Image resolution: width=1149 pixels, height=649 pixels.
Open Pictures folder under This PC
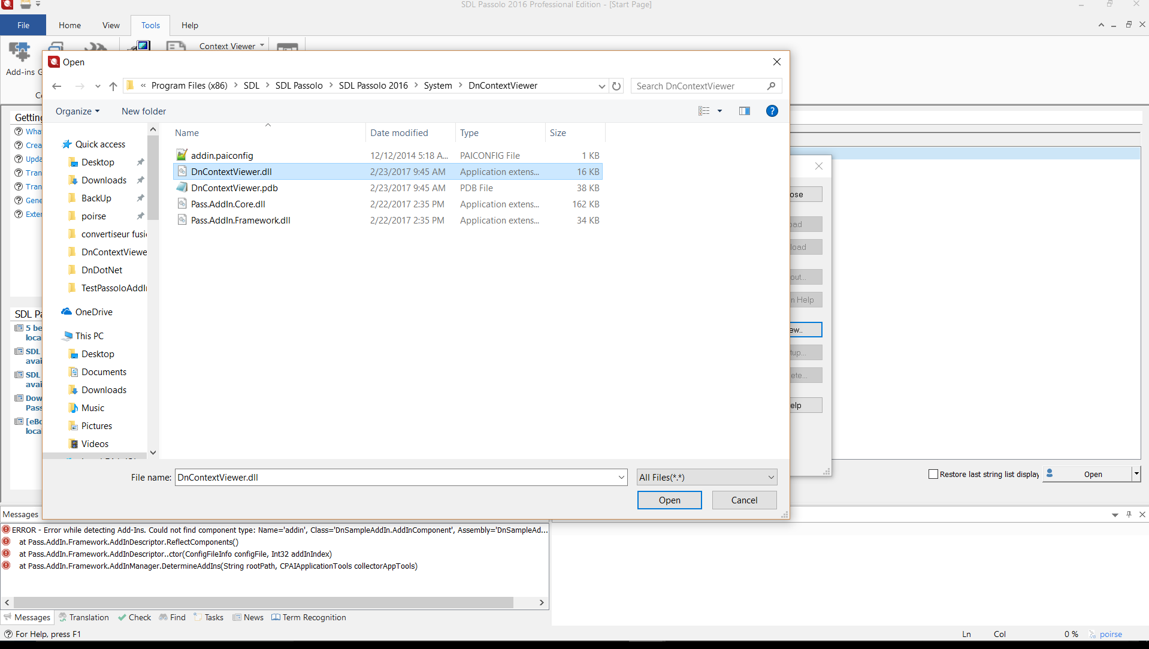coord(96,426)
